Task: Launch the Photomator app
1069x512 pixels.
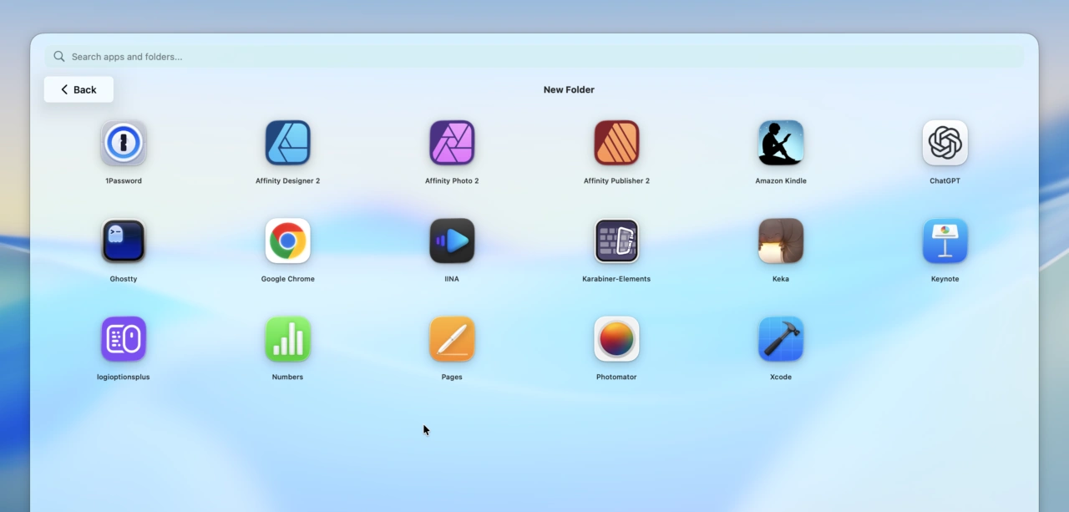Action: pos(616,339)
